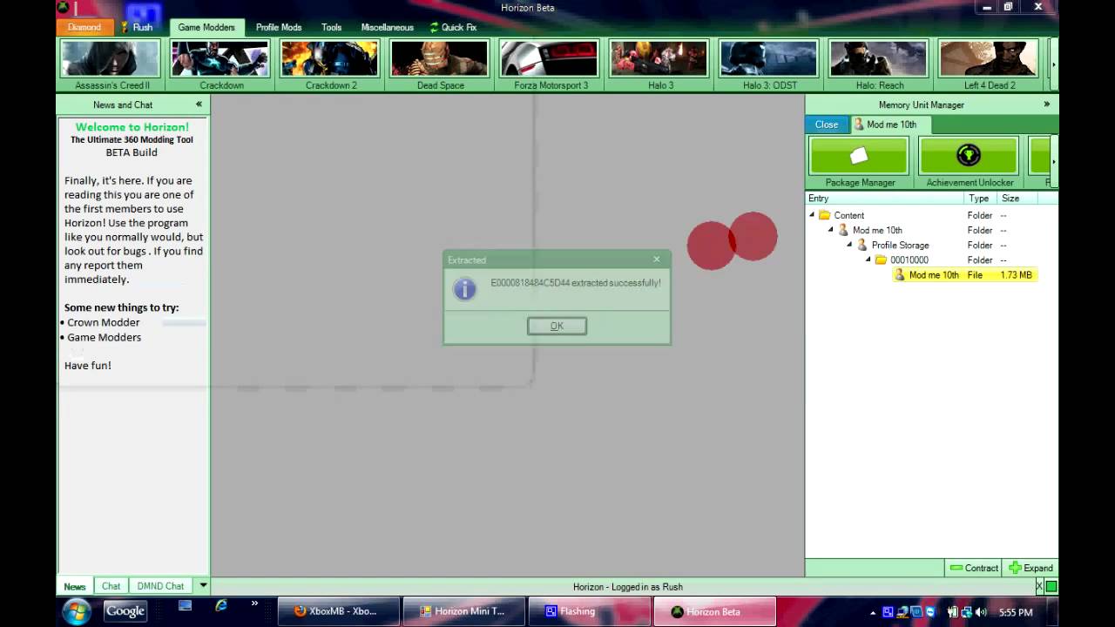The image size is (1115, 627).
Task: Open the Forza Motorsport 3 modder
Action: point(551,65)
